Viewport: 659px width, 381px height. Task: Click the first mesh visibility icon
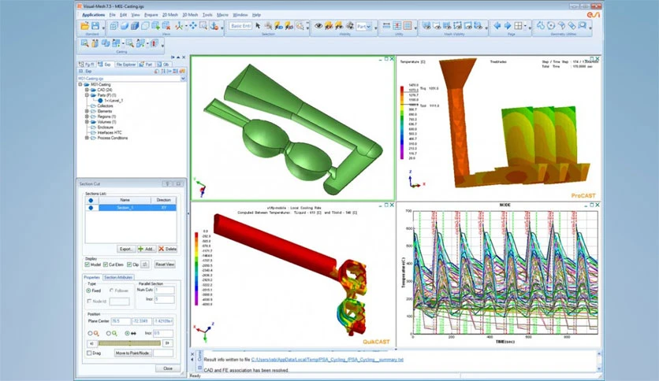(426, 26)
